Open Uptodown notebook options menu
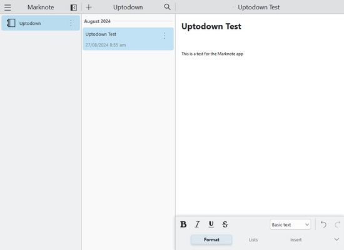The width and height of the screenshot is (344, 250). click(71, 22)
